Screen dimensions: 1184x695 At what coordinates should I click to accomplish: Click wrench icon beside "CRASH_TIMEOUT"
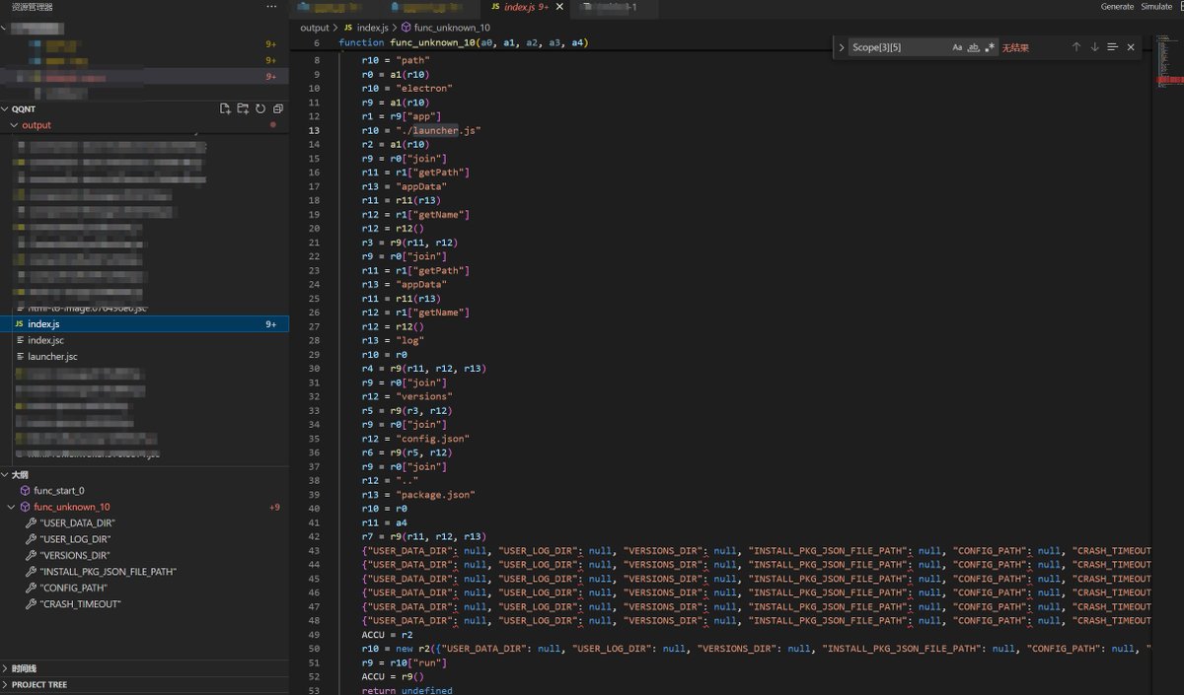coord(32,604)
